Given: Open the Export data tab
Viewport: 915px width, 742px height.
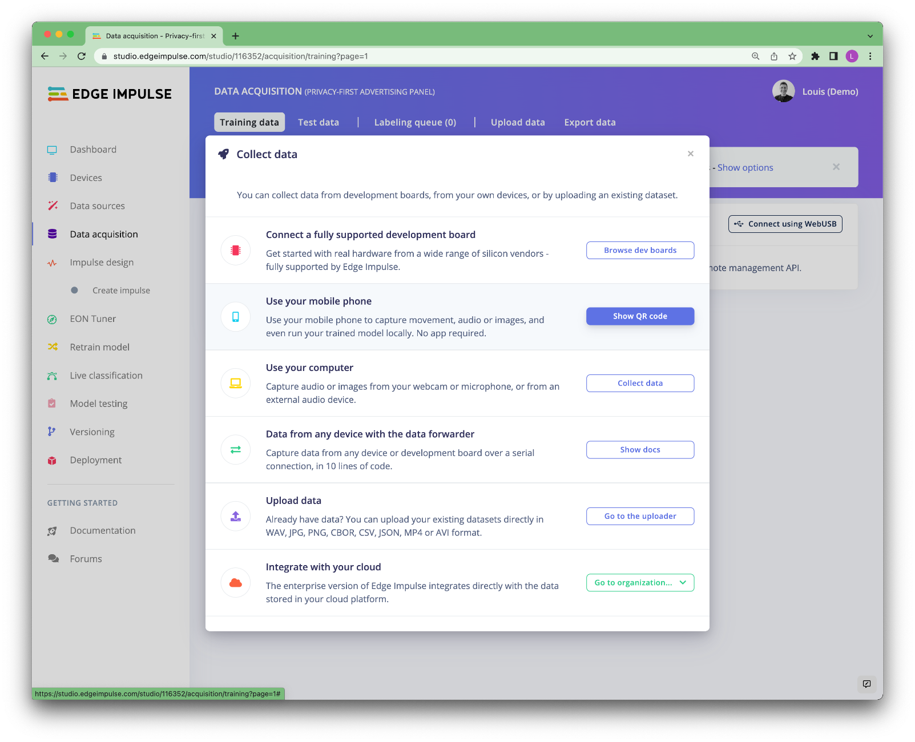Looking at the screenshot, I should (x=590, y=122).
